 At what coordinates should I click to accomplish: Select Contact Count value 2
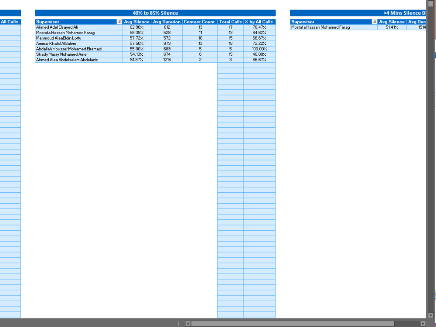(x=200, y=60)
